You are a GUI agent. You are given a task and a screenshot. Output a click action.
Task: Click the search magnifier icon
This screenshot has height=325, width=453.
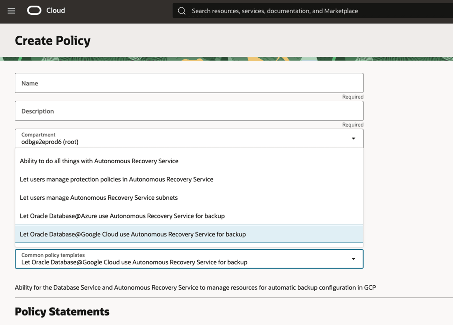182,10
